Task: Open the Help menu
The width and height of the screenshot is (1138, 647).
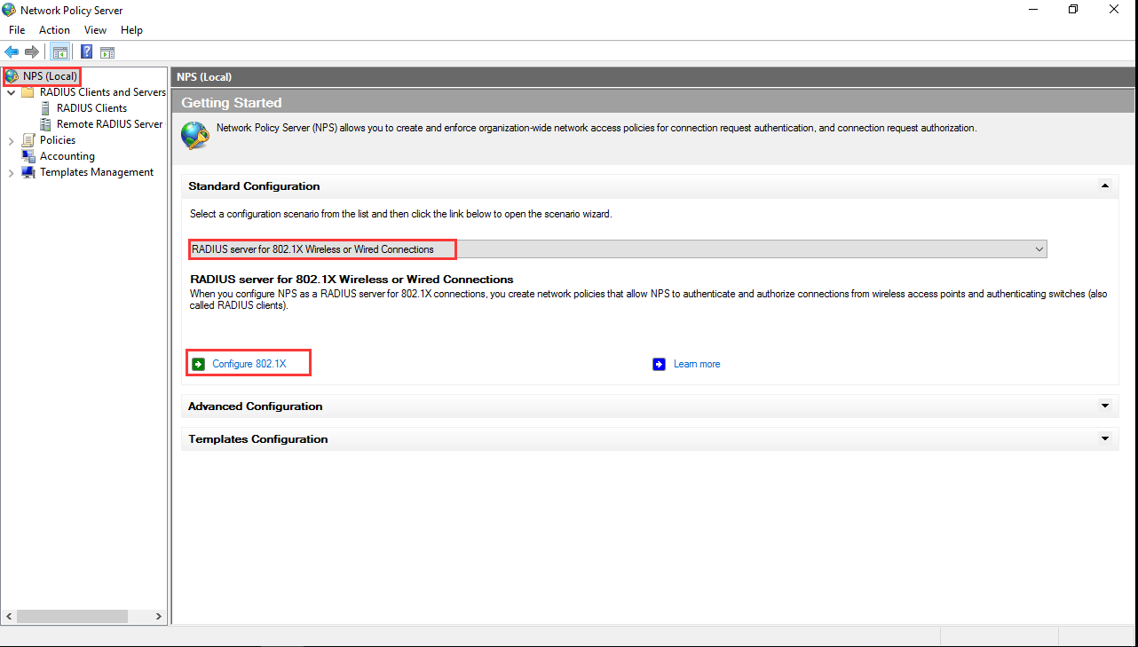Action: tap(131, 30)
